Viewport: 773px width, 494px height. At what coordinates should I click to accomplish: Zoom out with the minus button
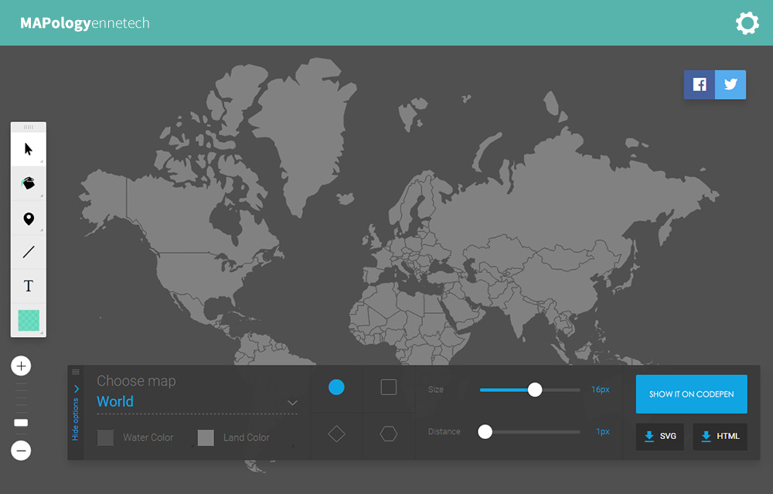(21, 450)
